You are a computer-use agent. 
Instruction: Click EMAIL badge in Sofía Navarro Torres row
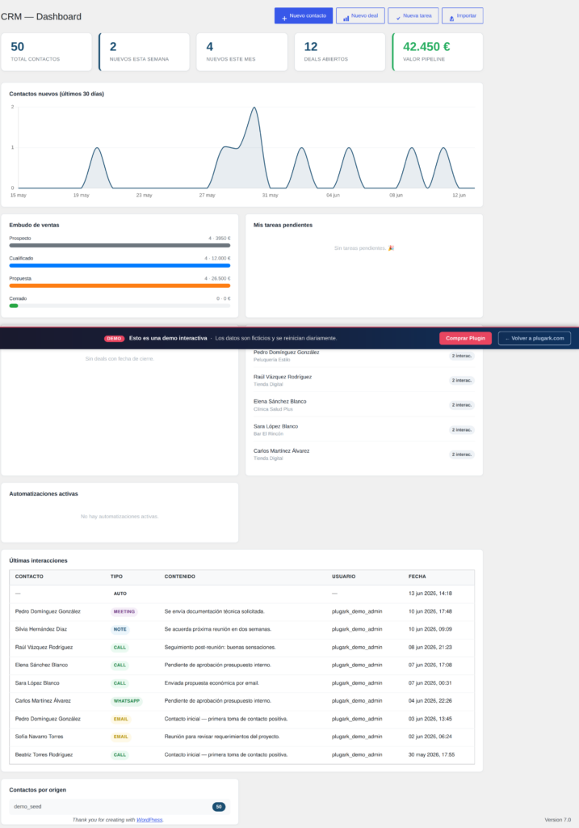[121, 737]
